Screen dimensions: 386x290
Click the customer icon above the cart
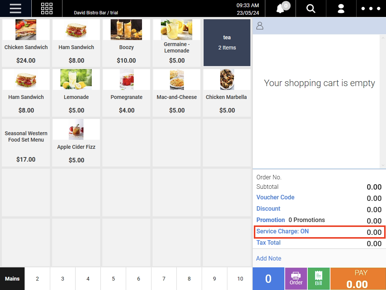pos(260,26)
